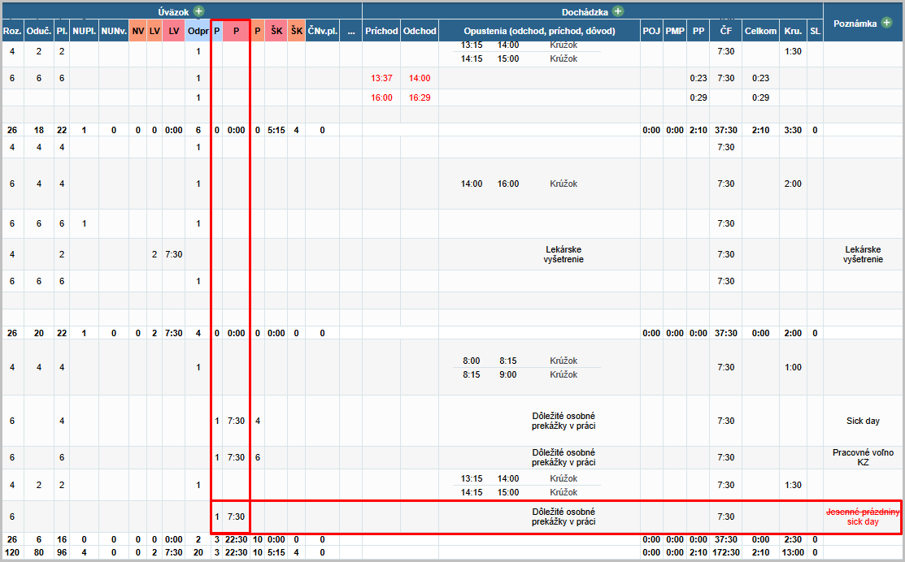Click the red 13:37 arrival time
The image size is (905, 562).
click(381, 78)
